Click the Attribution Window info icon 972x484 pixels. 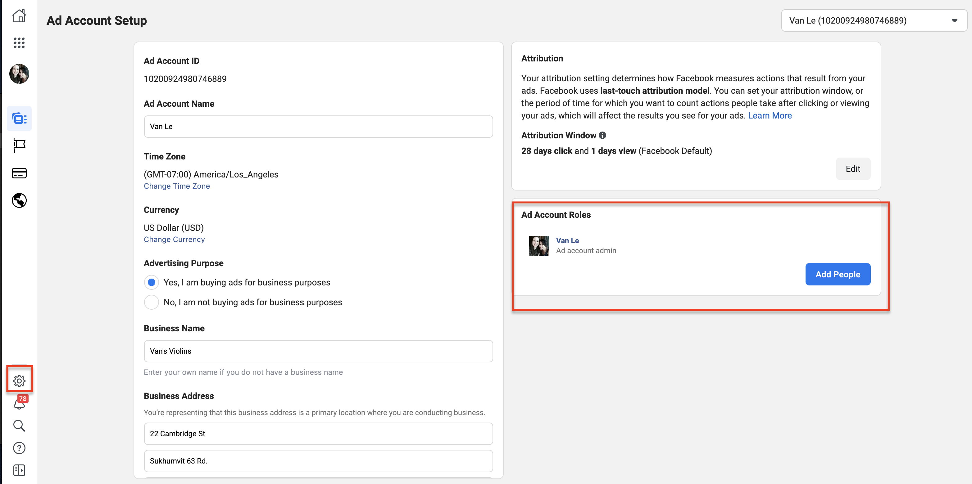pos(602,135)
